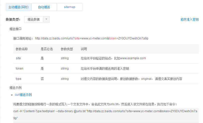This screenshot has width=203, height=123.
Task: Switch to 主动推送(实时) tab
Action: (19, 7)
